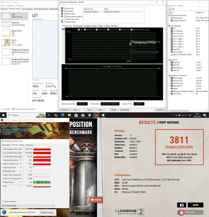Uncheck Stress CPU in AIDA64
The image size is (209, 217).
click(65, 8)
